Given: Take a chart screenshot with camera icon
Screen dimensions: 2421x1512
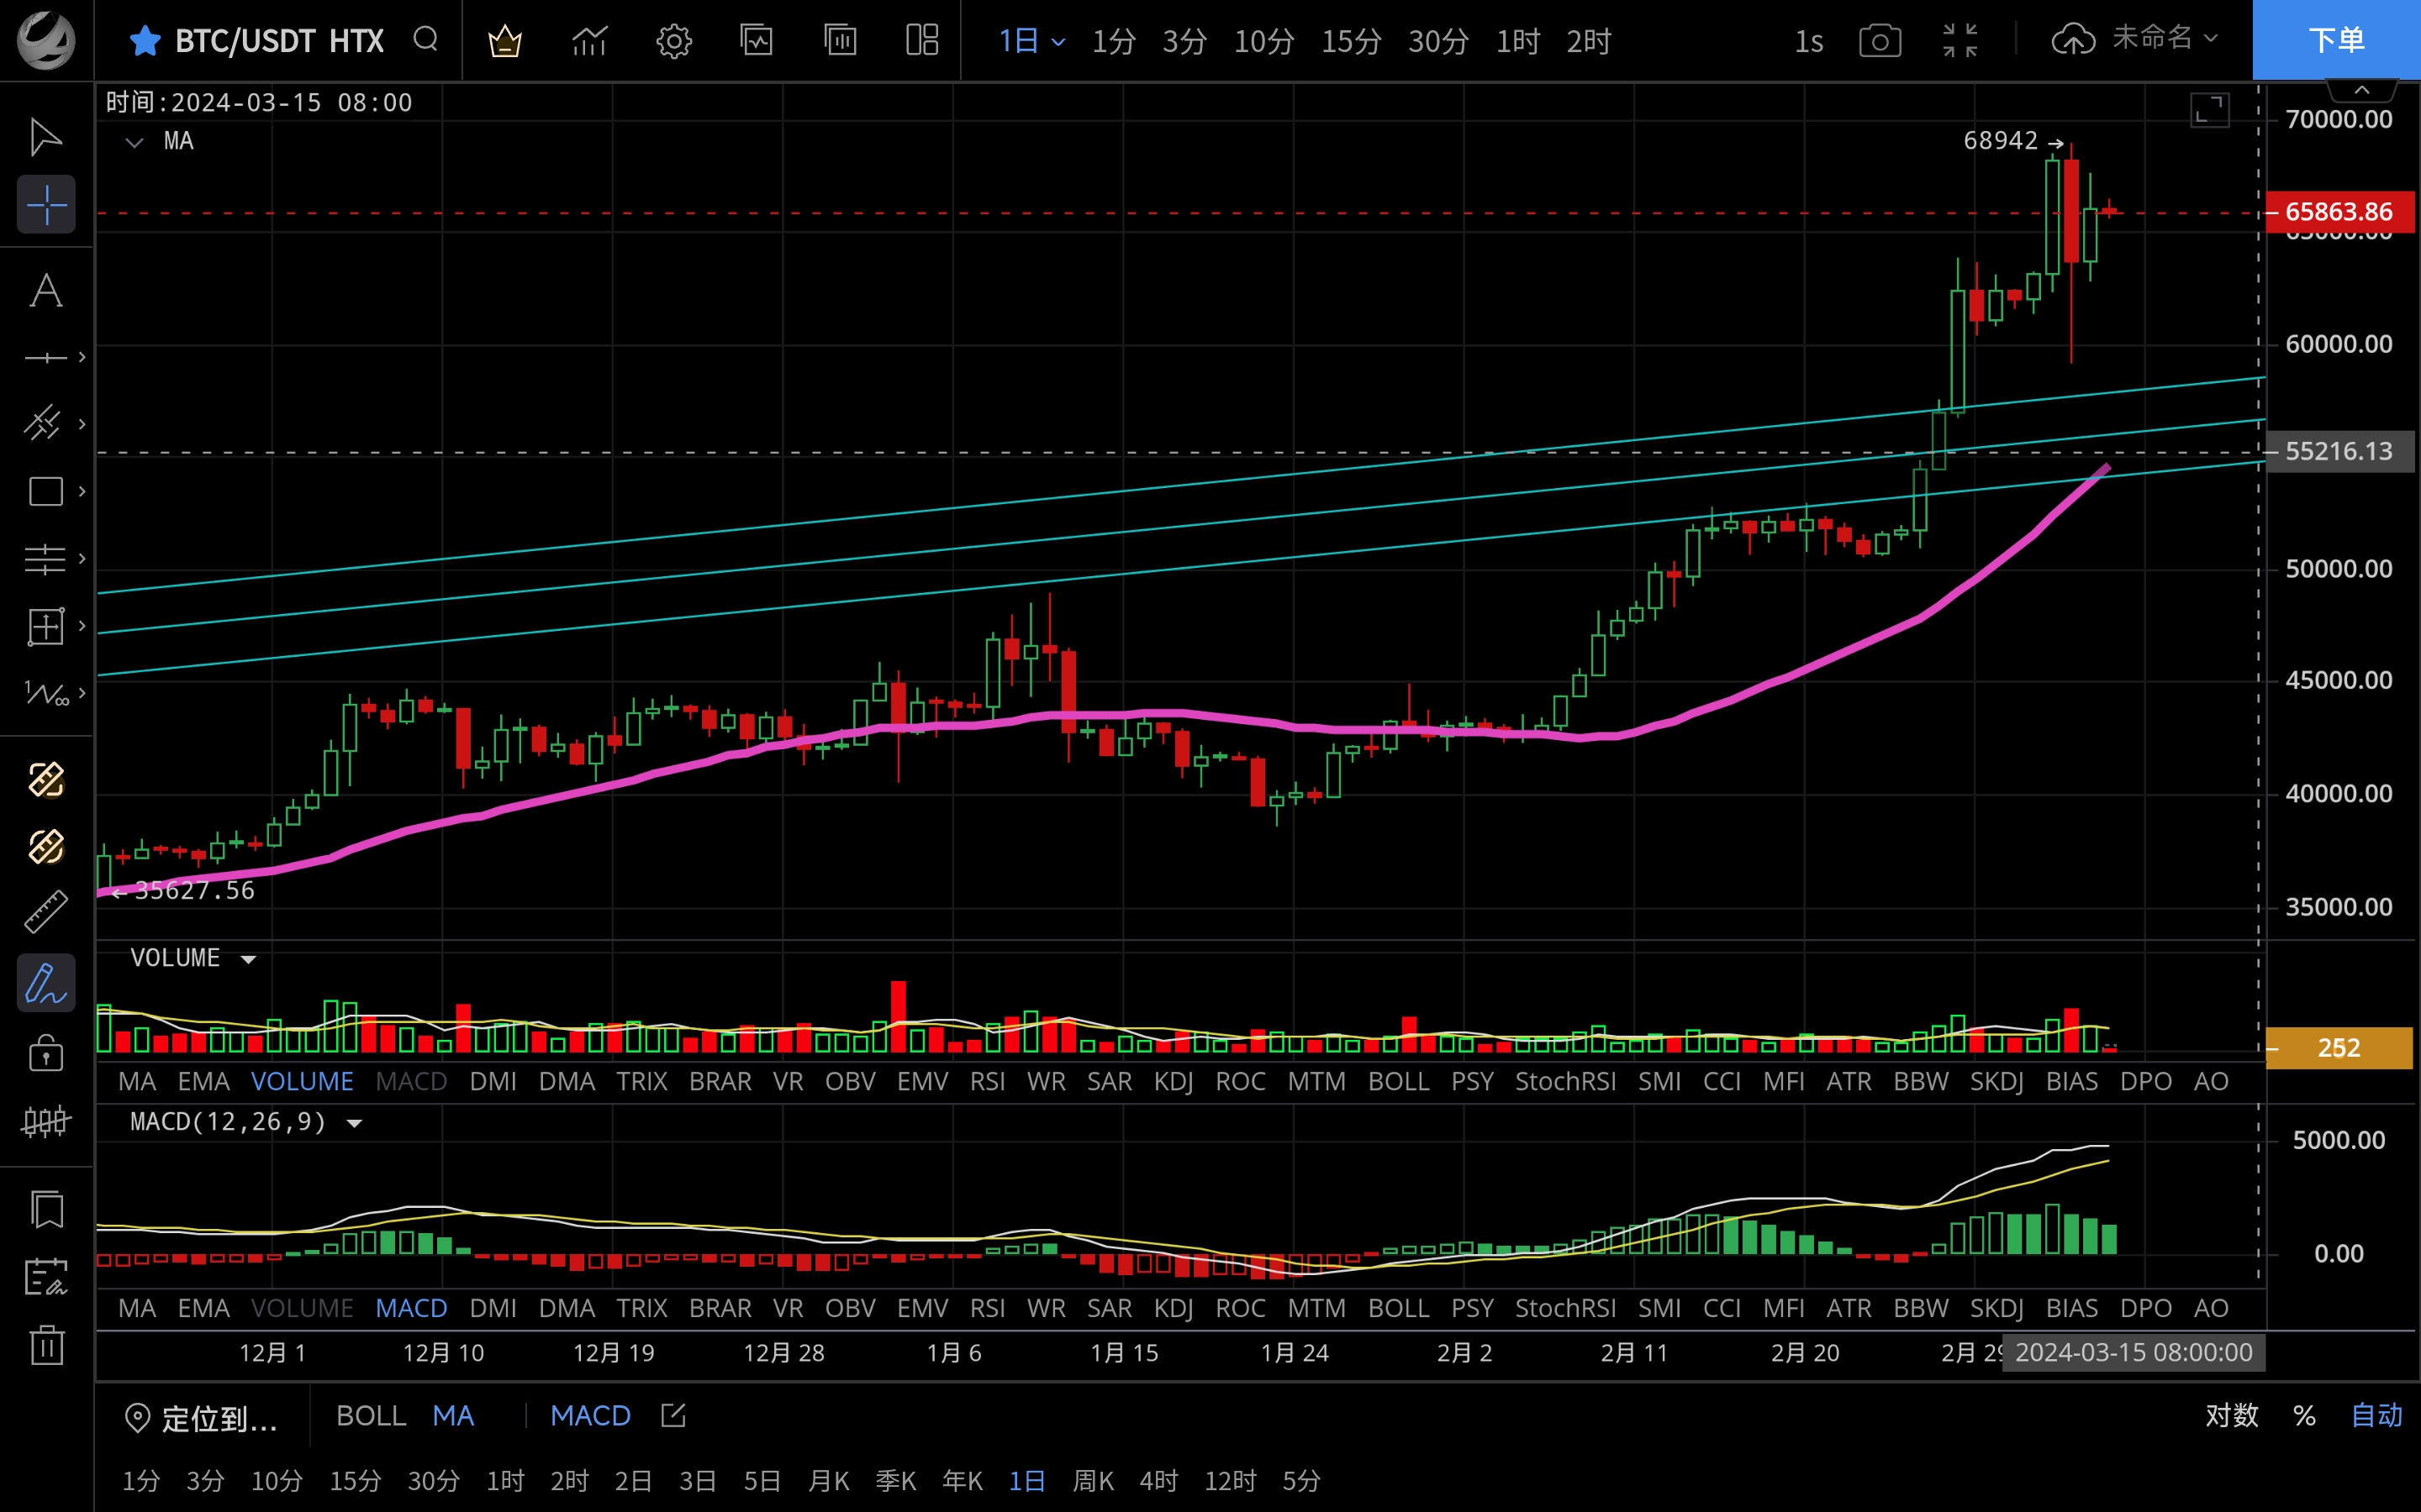Looking at the screenshot, I should point(1879,41).
